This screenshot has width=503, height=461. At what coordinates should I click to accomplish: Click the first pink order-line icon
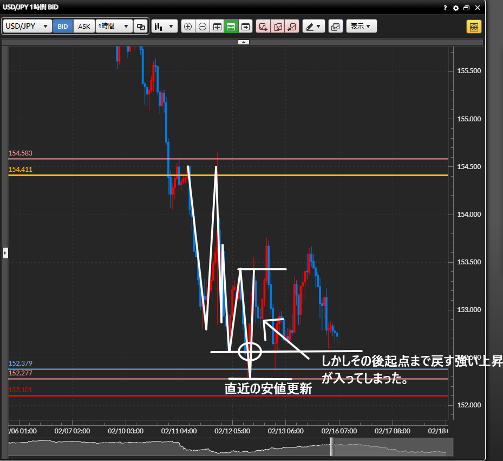pos(263,27)
